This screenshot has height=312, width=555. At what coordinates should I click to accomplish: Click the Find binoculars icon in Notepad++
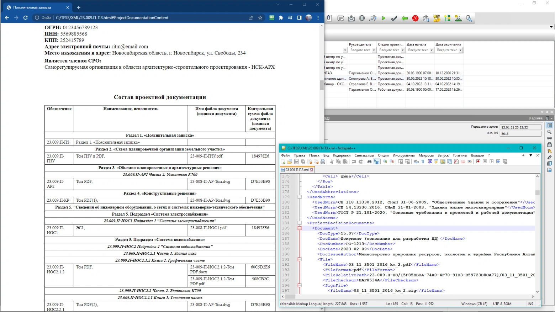click(x=369, y=162)
